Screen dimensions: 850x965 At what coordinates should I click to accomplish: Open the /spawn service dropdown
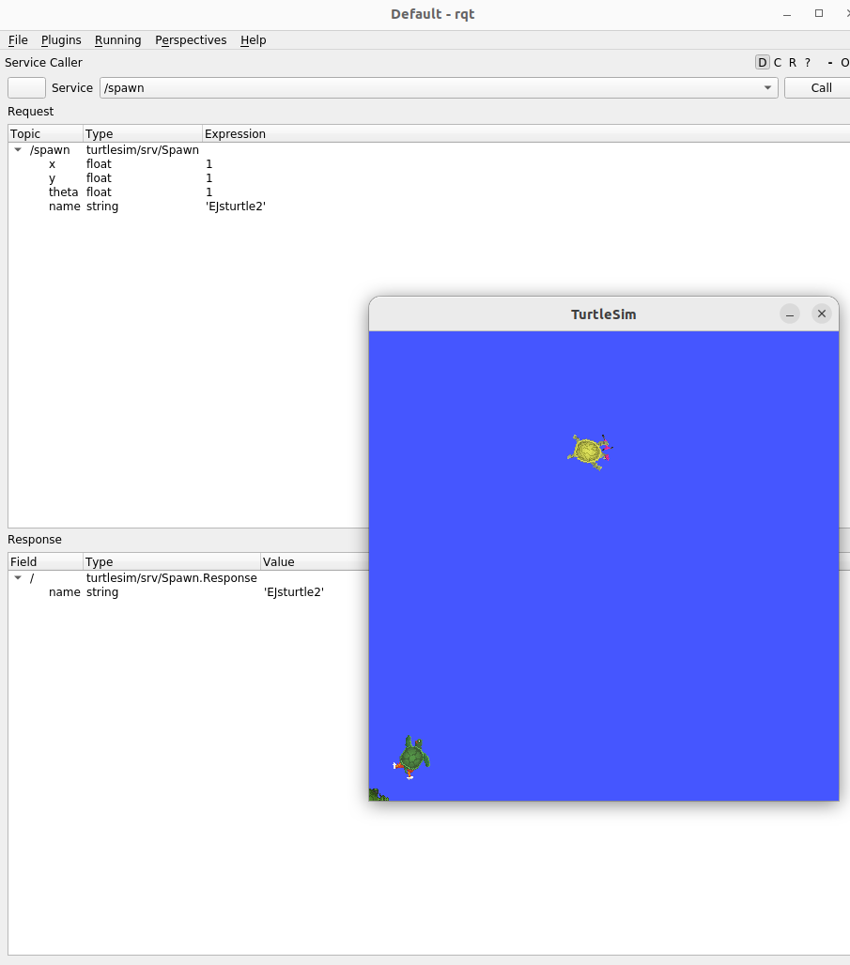tap(439, 87)
